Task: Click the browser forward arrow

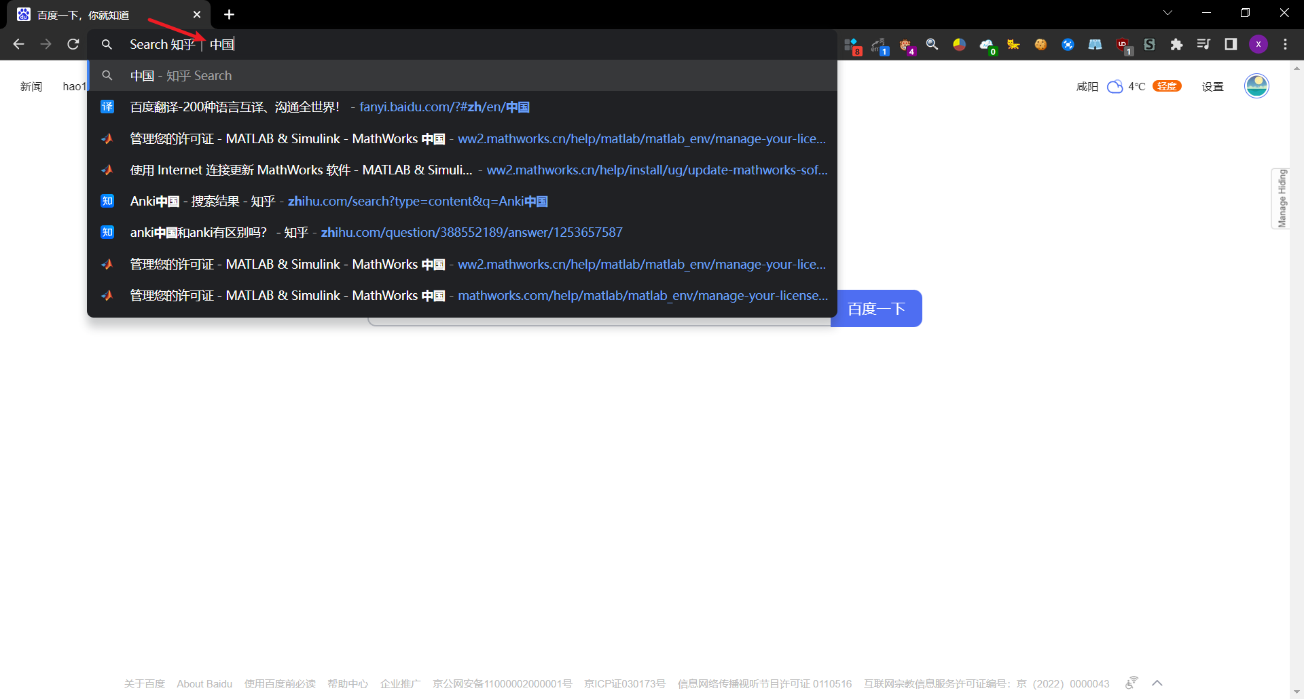Action: click(x=46, y=44)
